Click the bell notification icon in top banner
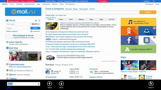The width and height of the screenshot is (161, 90). pos(8,1)
